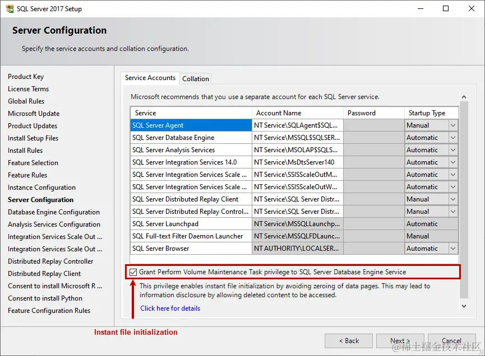The width and height of the screenshot is (485, 356).
Task: Open Startup Type dropdown for SQL Server Agent
Action: pos(453,125)
